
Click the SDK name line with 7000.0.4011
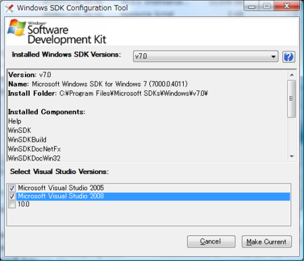click(x=98, y=84)
